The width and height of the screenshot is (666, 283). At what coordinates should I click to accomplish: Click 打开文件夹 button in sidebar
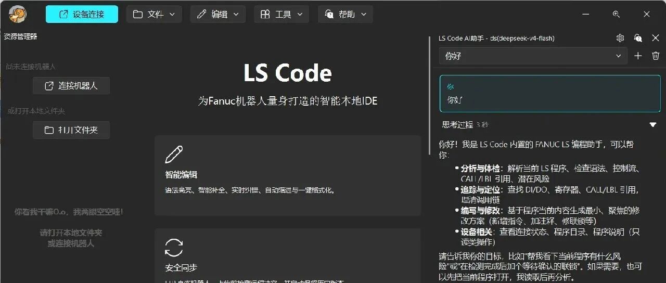[71, 130]
